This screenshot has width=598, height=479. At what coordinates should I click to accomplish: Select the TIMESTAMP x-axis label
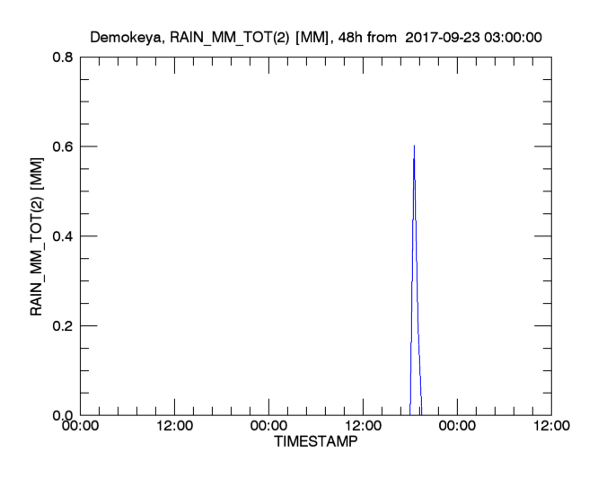[316, 443]
